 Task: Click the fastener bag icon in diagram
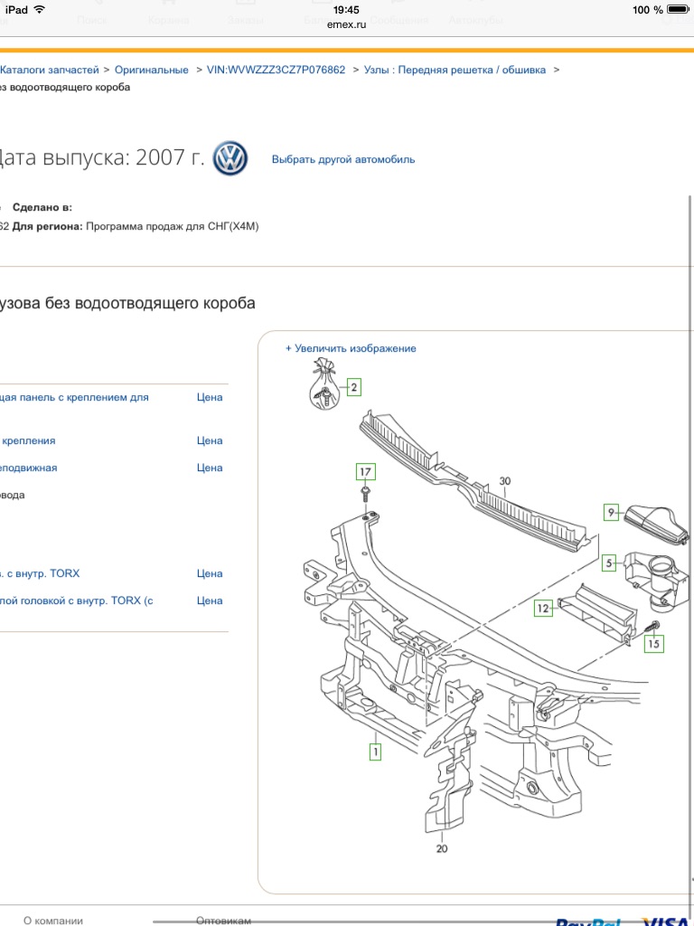tap(323, 387)
